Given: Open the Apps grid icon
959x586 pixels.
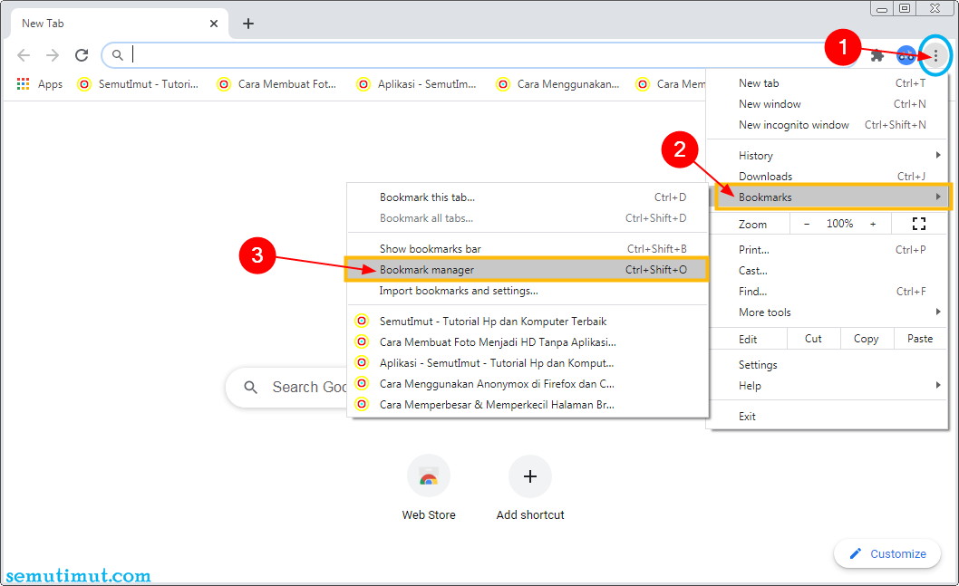Looking at the screenshot, I should [22, 83].
